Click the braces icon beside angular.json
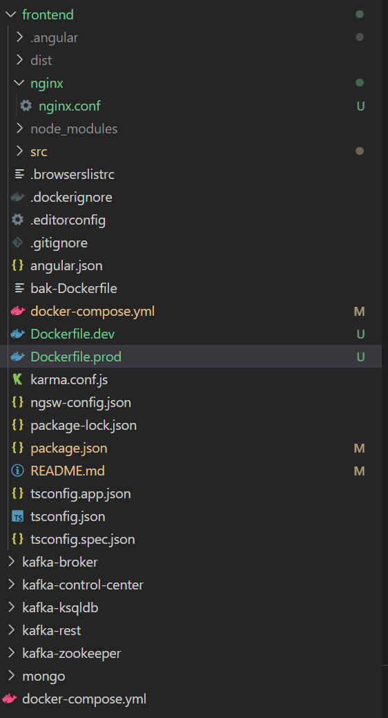The height and width of the screenshot is (718, 388). click(x=17, y=265)
